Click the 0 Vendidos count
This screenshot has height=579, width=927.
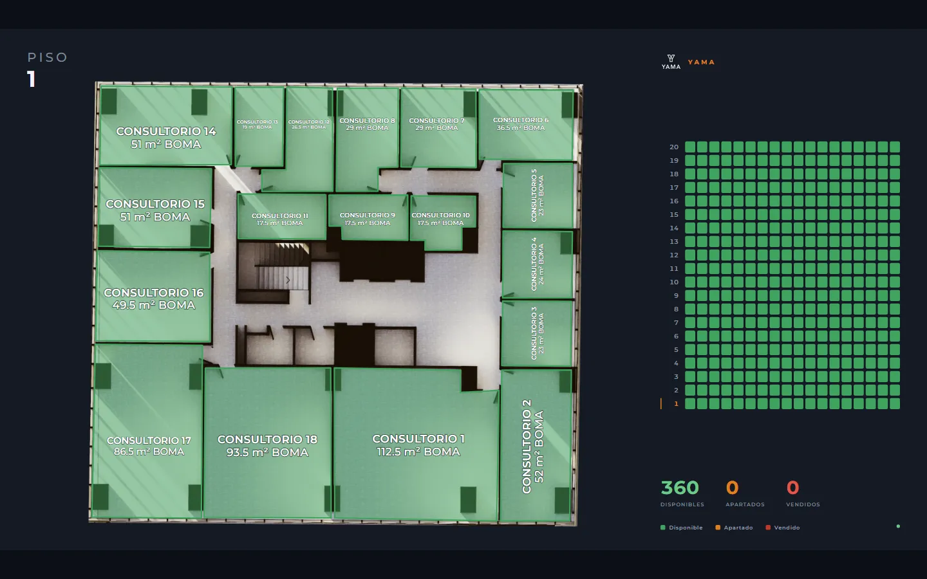[793, 488]
